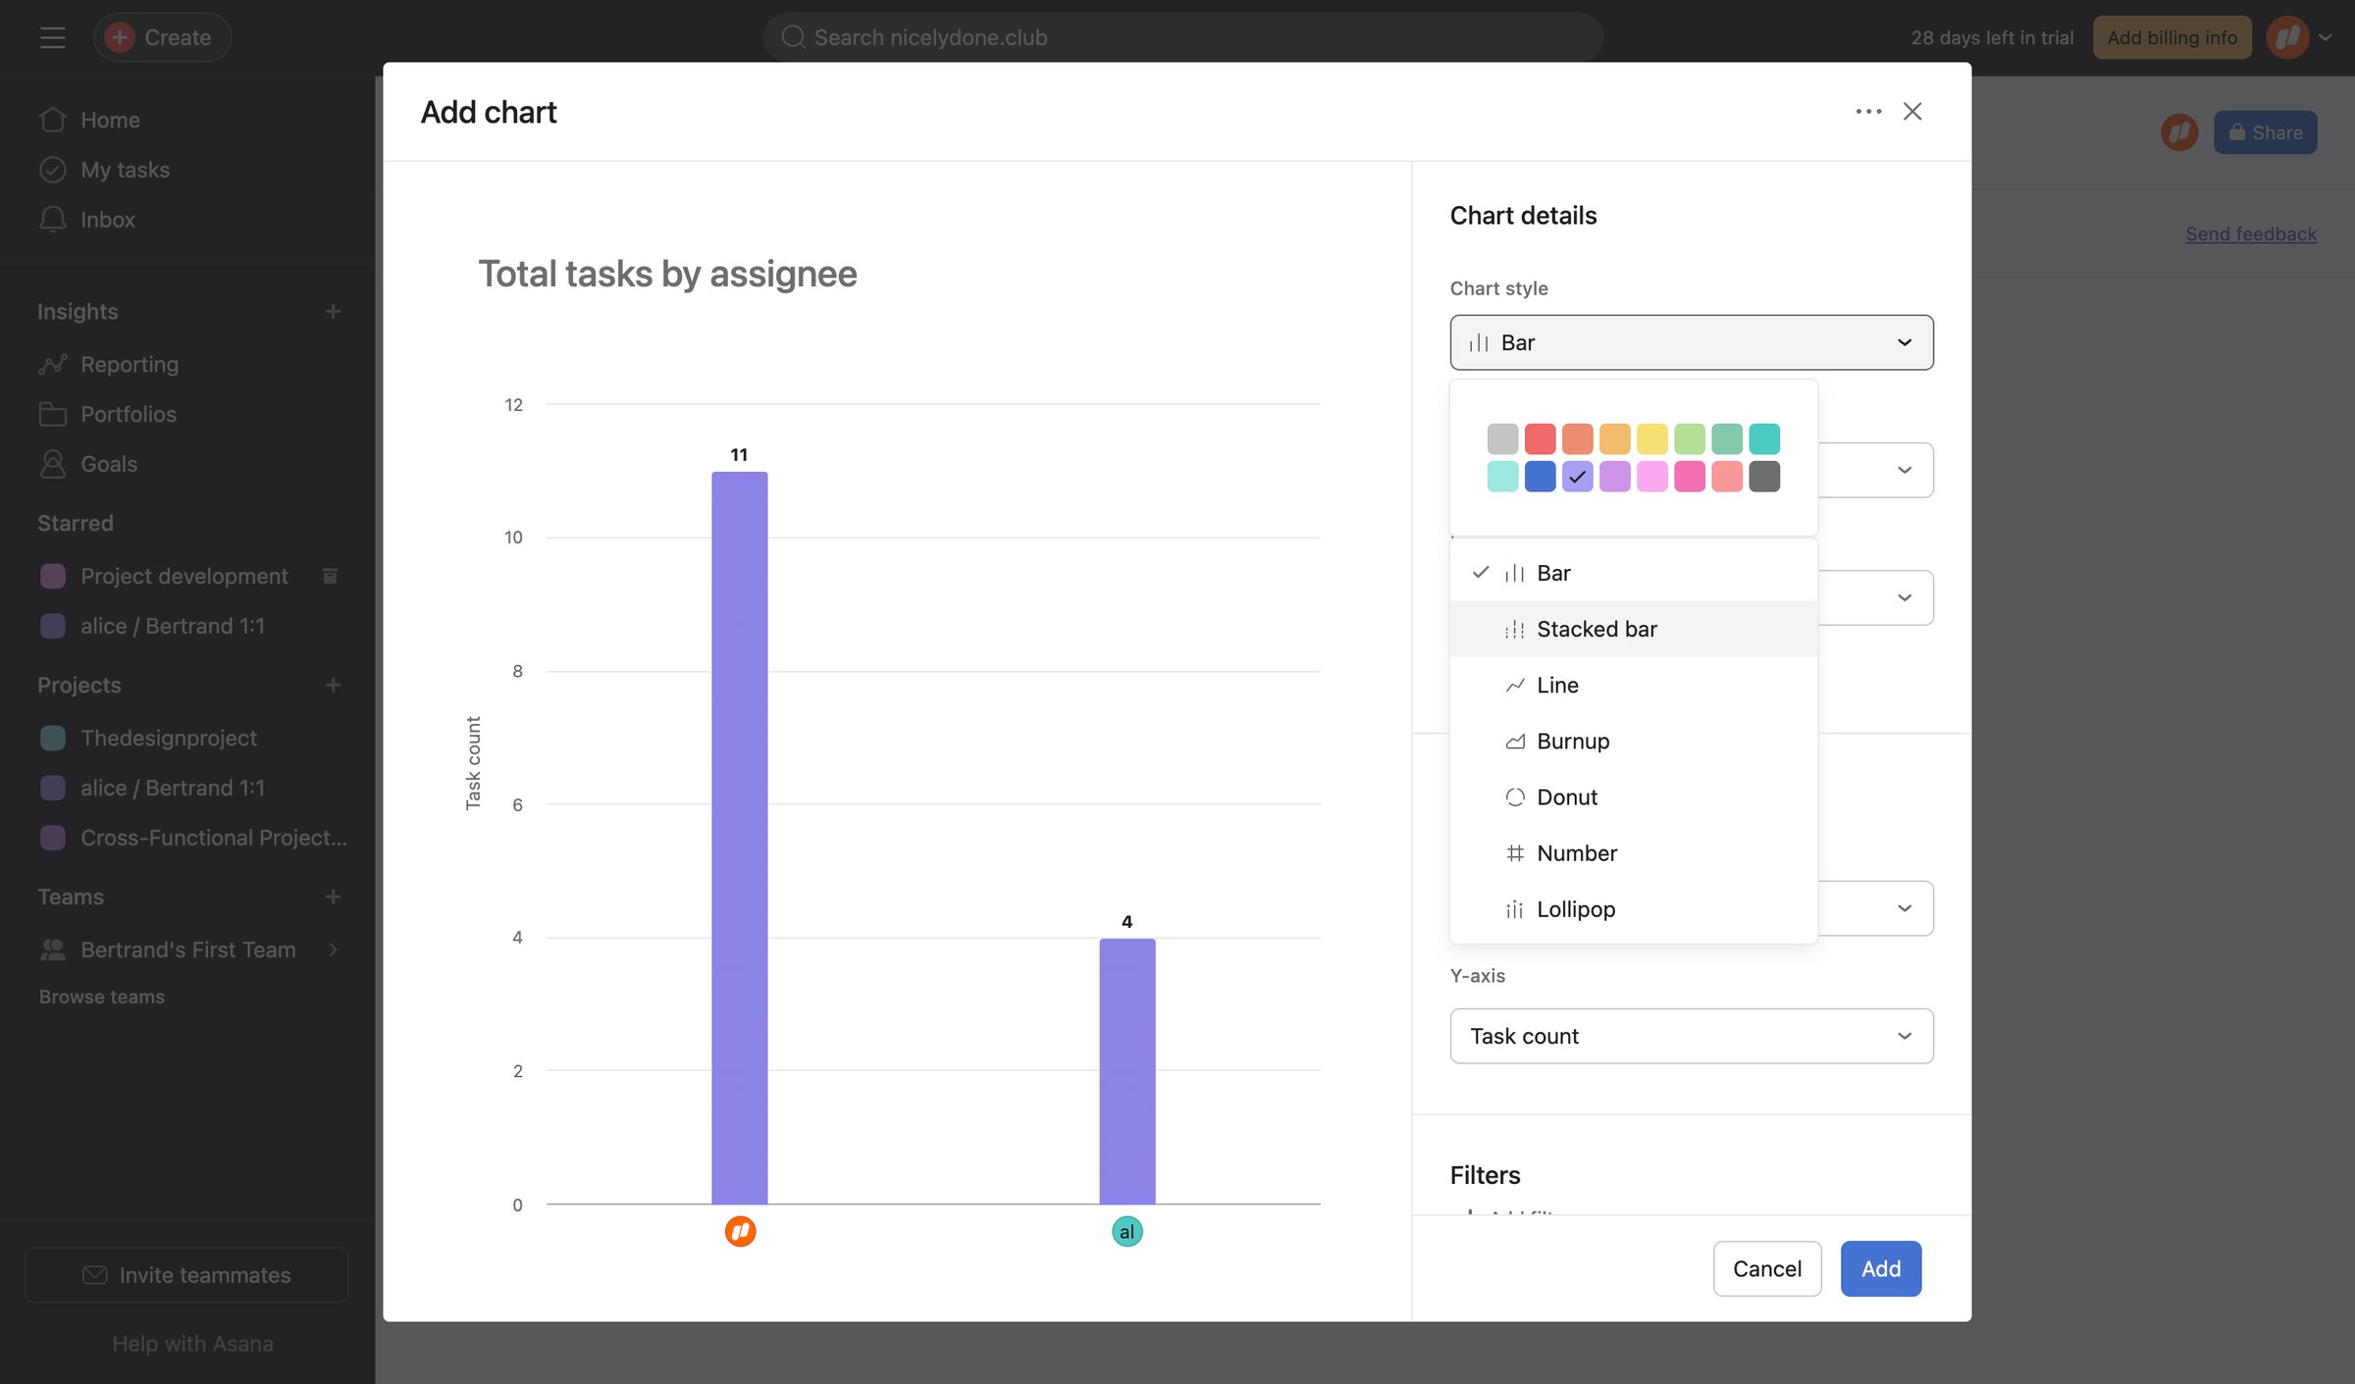Click the Cancel button
The image size is (2355, 1384).
tap(1767, 1268)
